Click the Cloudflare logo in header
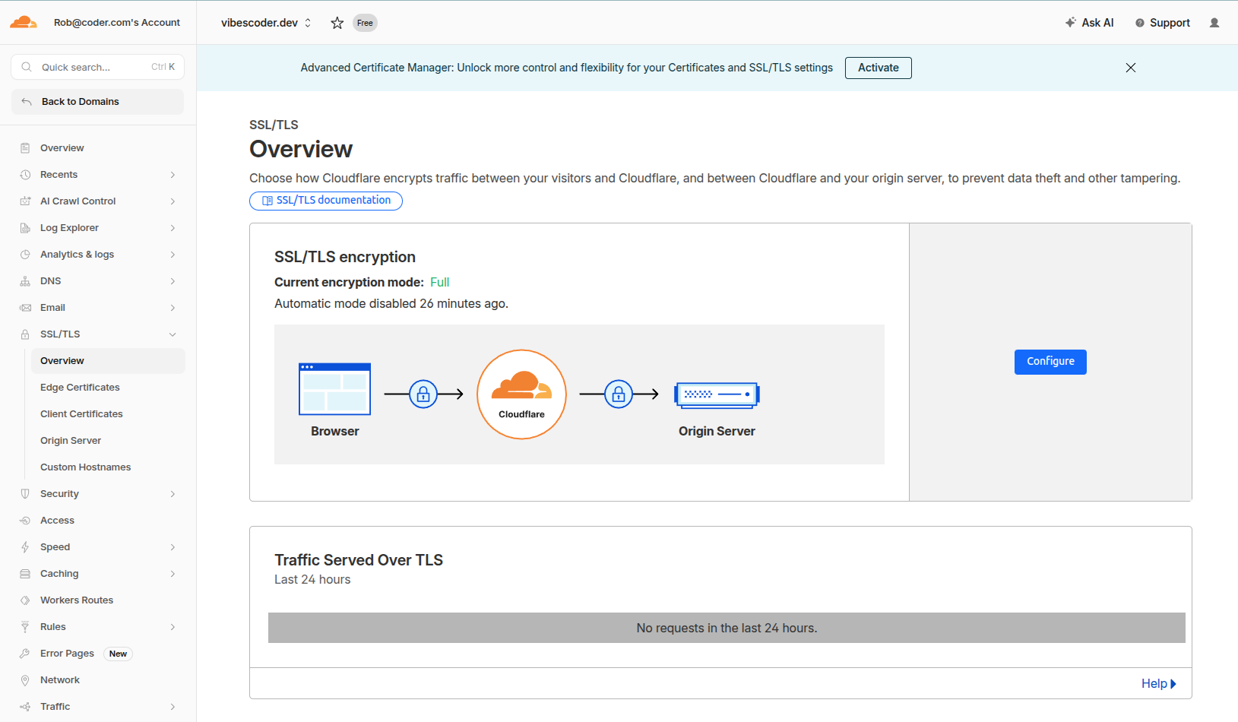 point(24,22)
